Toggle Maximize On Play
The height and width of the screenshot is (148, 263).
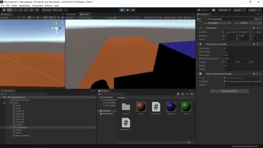[x=153, y=18]
